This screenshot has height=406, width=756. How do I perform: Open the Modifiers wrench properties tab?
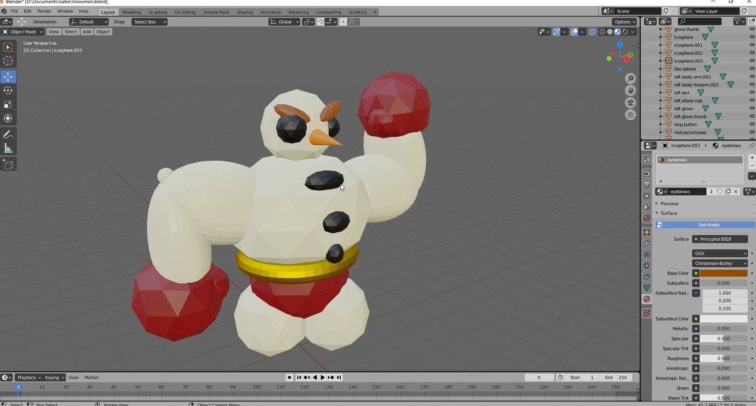(x=647, y=244)
